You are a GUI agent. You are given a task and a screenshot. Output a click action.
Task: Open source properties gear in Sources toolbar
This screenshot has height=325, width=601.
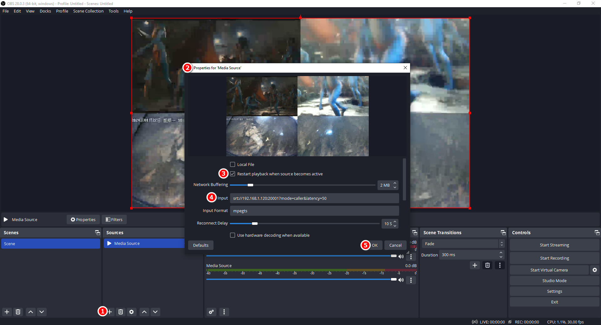pos(131,312)
